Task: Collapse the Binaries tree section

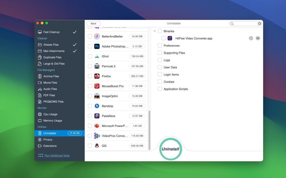Action: coord(155,31)
